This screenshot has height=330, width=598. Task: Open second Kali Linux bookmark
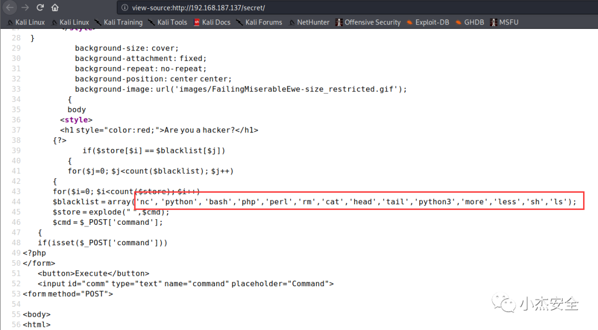(x=70, y=22)
